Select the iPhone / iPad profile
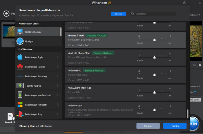The image size is (203, 134). (x=125, y=40)
